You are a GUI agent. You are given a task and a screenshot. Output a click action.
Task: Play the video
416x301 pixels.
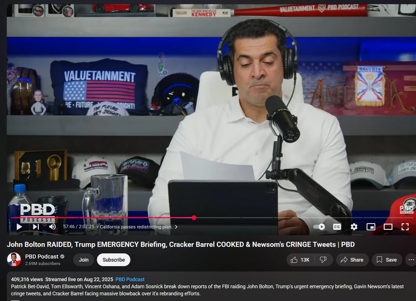click(19, 227)
